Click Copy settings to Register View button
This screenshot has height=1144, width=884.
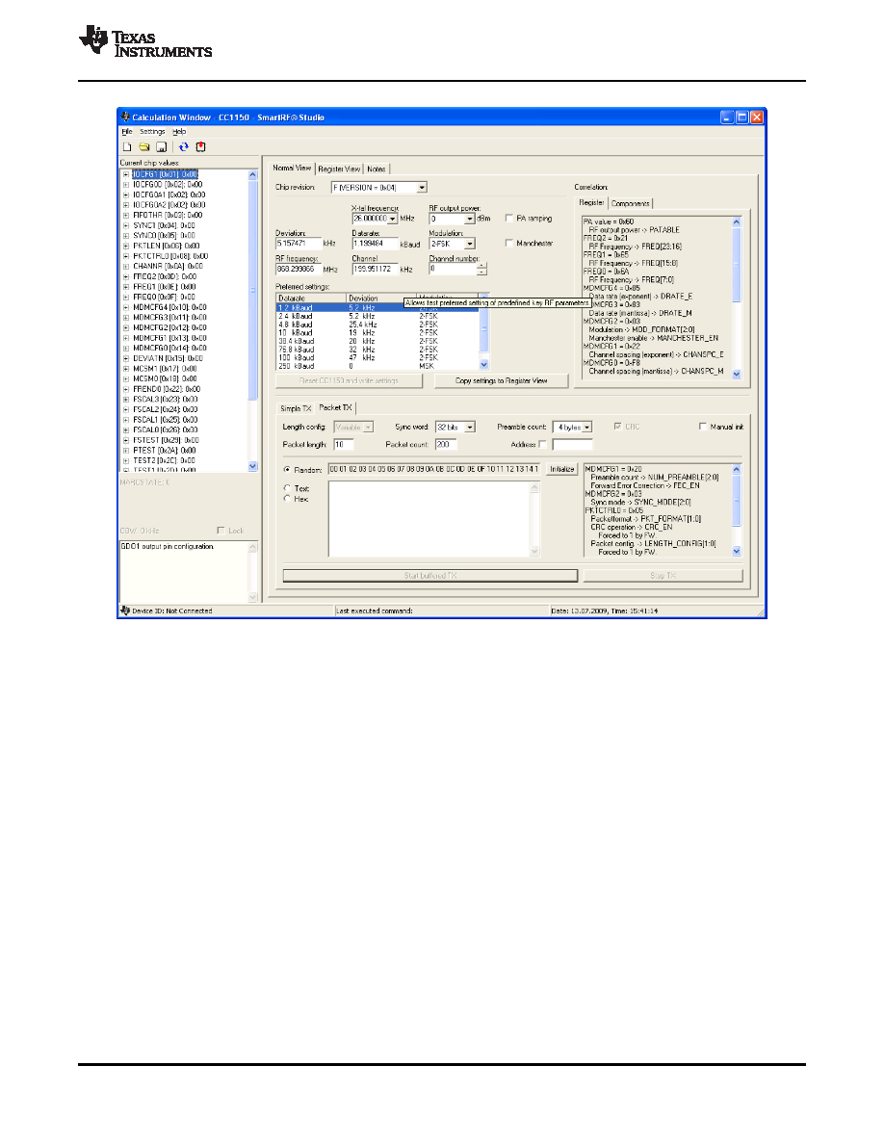[x=501, y=380]
